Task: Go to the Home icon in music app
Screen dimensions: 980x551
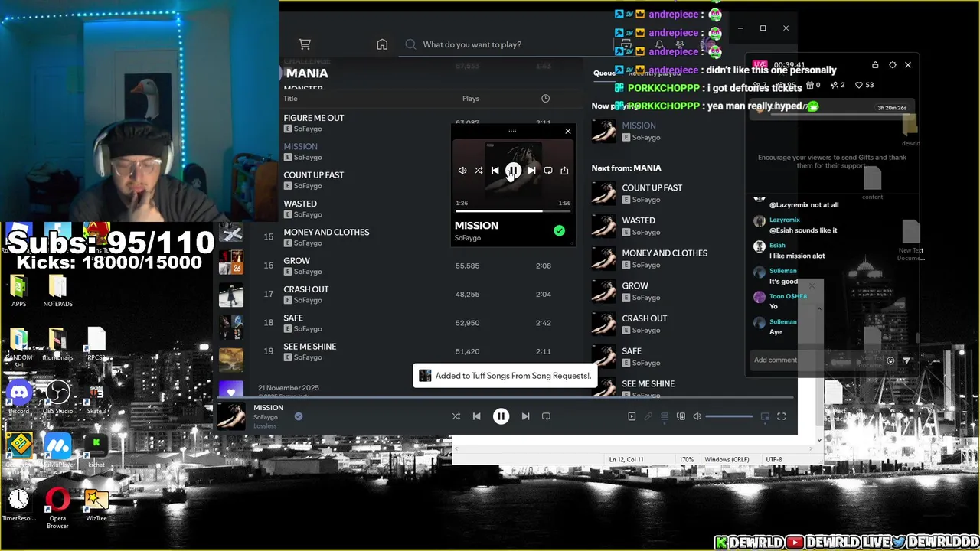Action: tap(382, 44)
